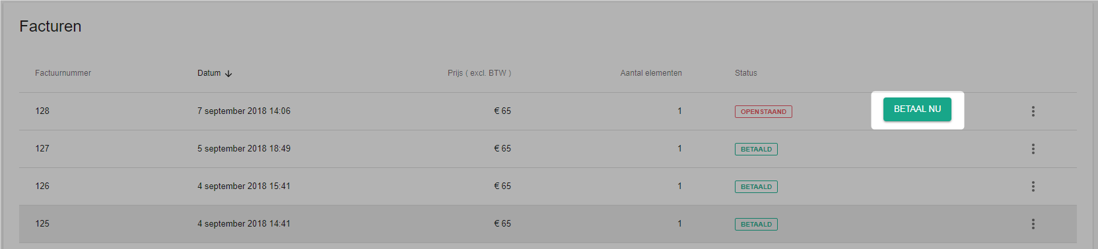This screenshot has width=1098, height=249.
Task: Sort by Datum column header
Action: click(209, 73)
